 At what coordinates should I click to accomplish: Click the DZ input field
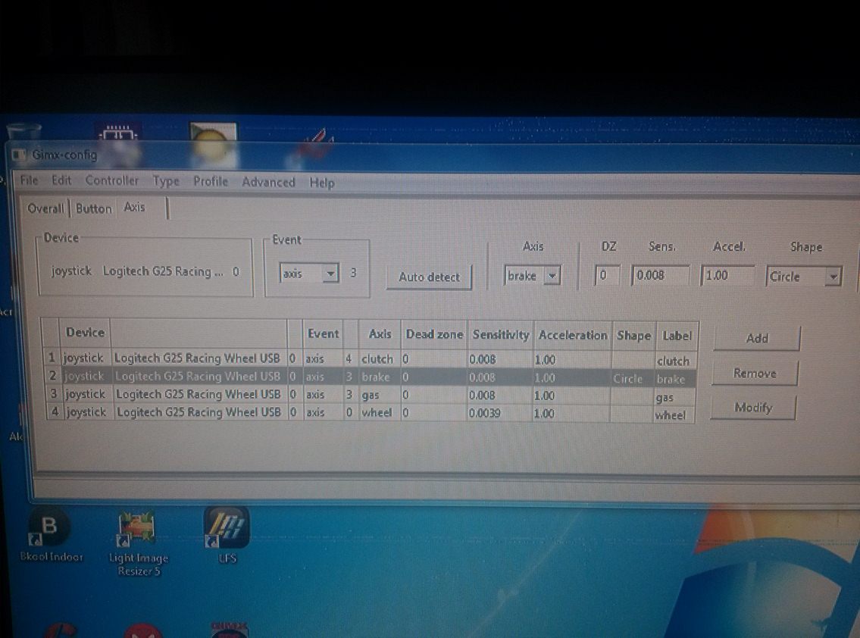[607, 275]
